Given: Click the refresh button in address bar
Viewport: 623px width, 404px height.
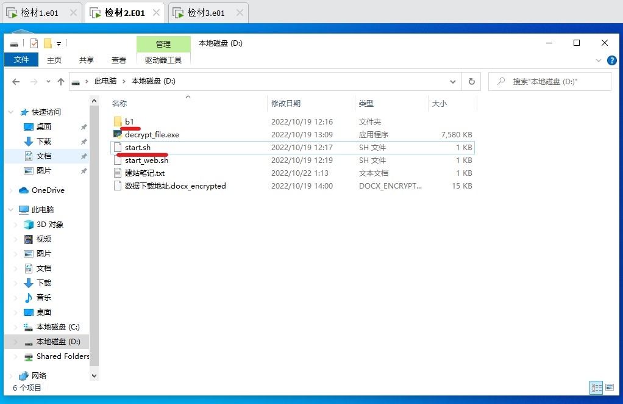Looking at the screenshot, I should point(471,81).
